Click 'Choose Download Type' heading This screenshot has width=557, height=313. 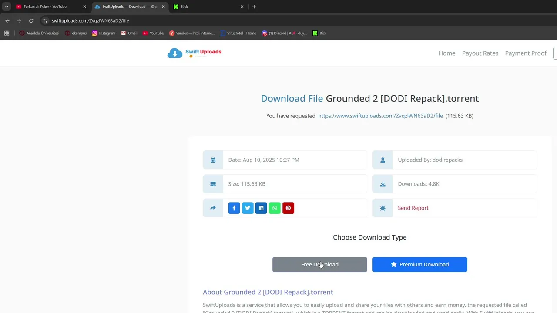click(x=370, y=237)
